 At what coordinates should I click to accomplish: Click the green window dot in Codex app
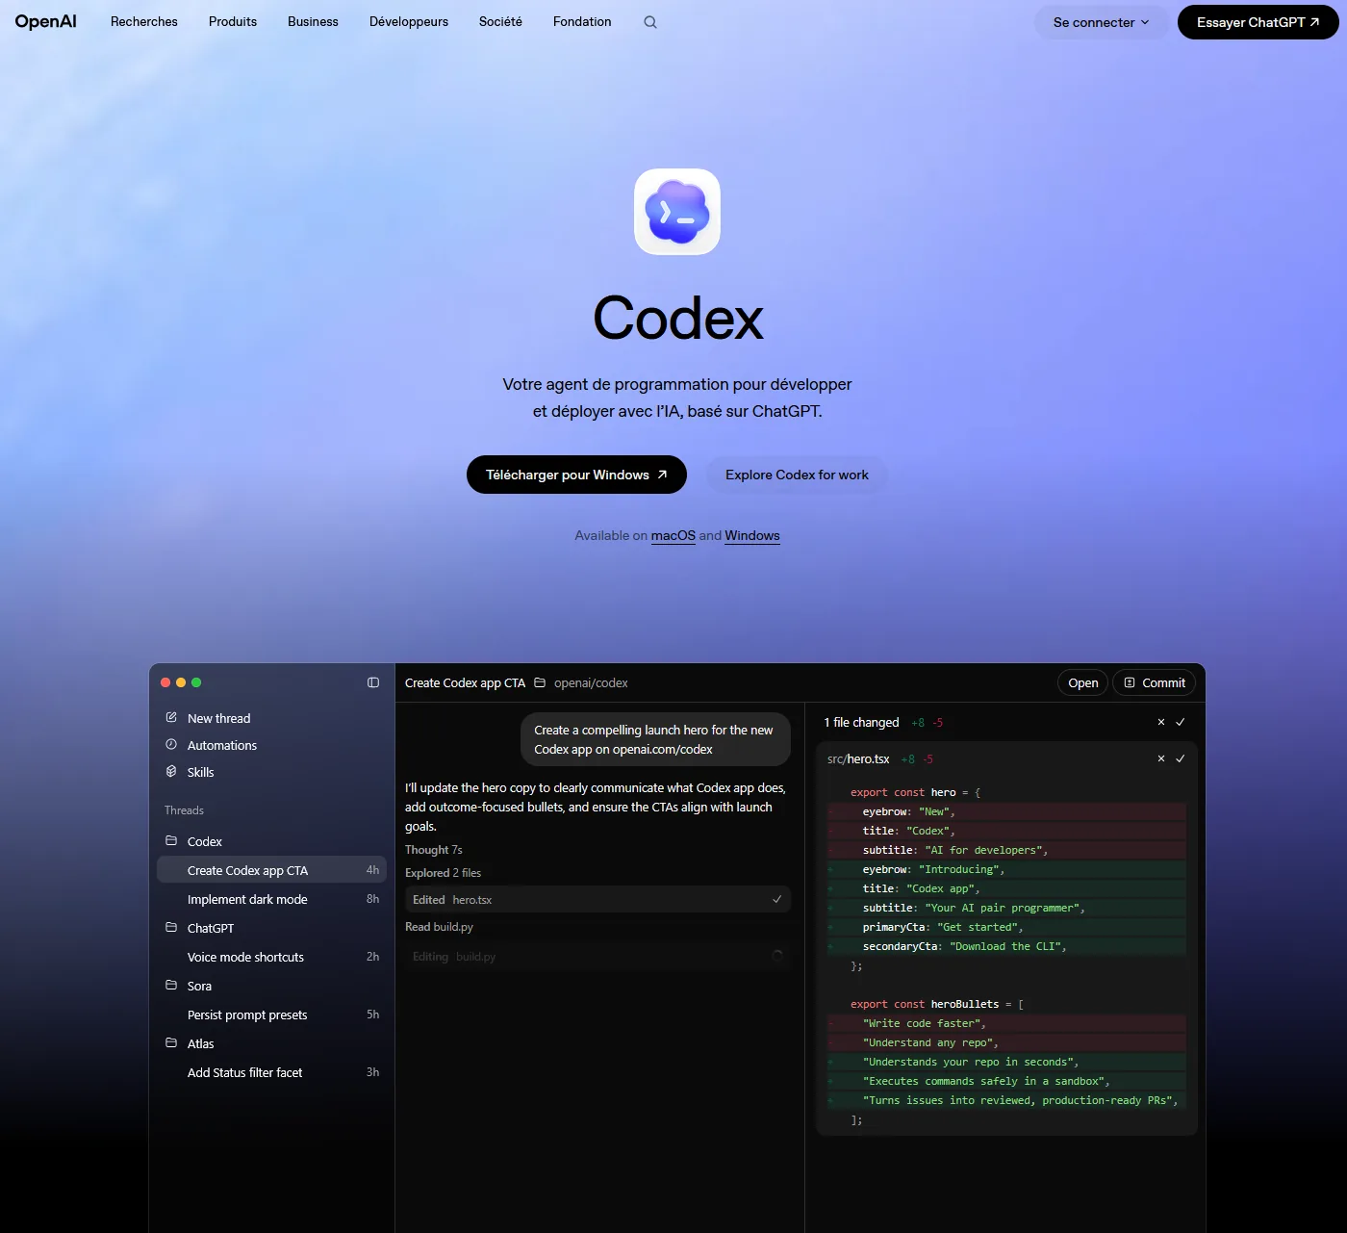196,682
